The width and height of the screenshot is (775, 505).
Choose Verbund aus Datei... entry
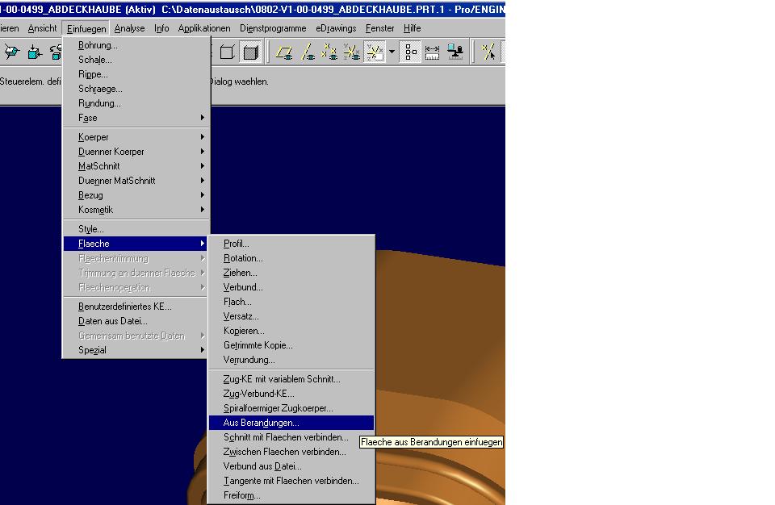pyautogui.click(x=291, y=466)
